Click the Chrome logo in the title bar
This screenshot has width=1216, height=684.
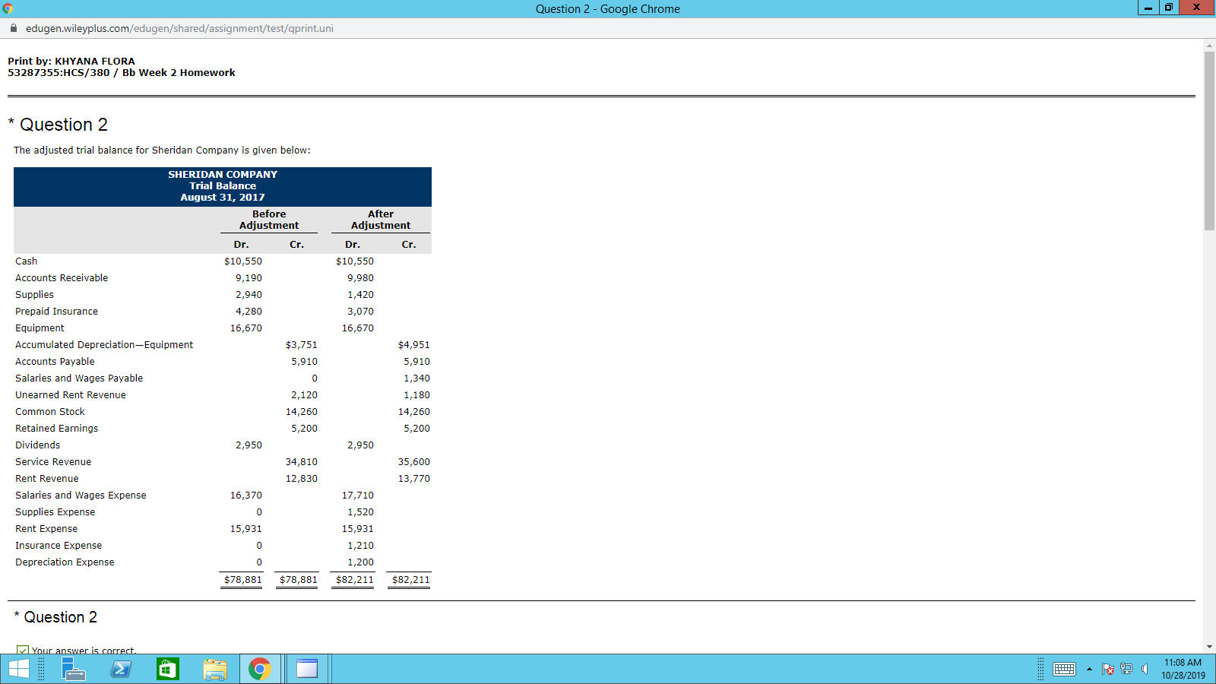point(8,8)
